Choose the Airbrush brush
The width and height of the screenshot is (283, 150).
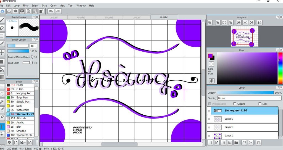tap(20, 119)
